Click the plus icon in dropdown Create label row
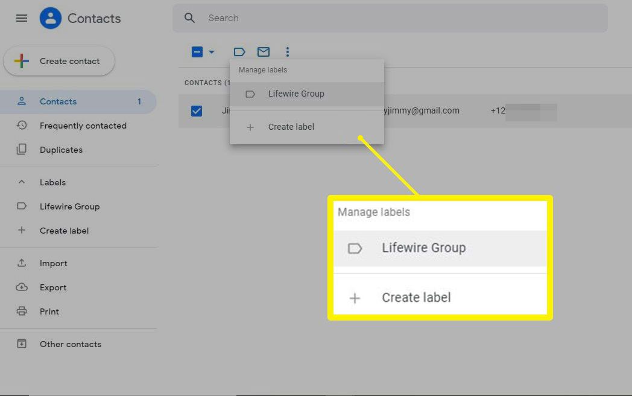 (x=250, y=127)
